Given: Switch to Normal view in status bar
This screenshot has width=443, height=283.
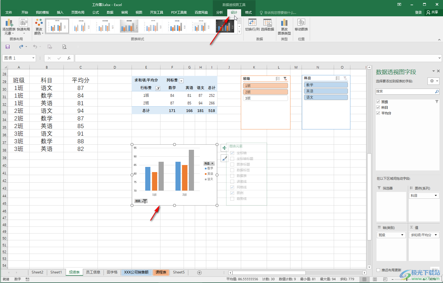Looking at the screenshot, I should pos(364,279).
